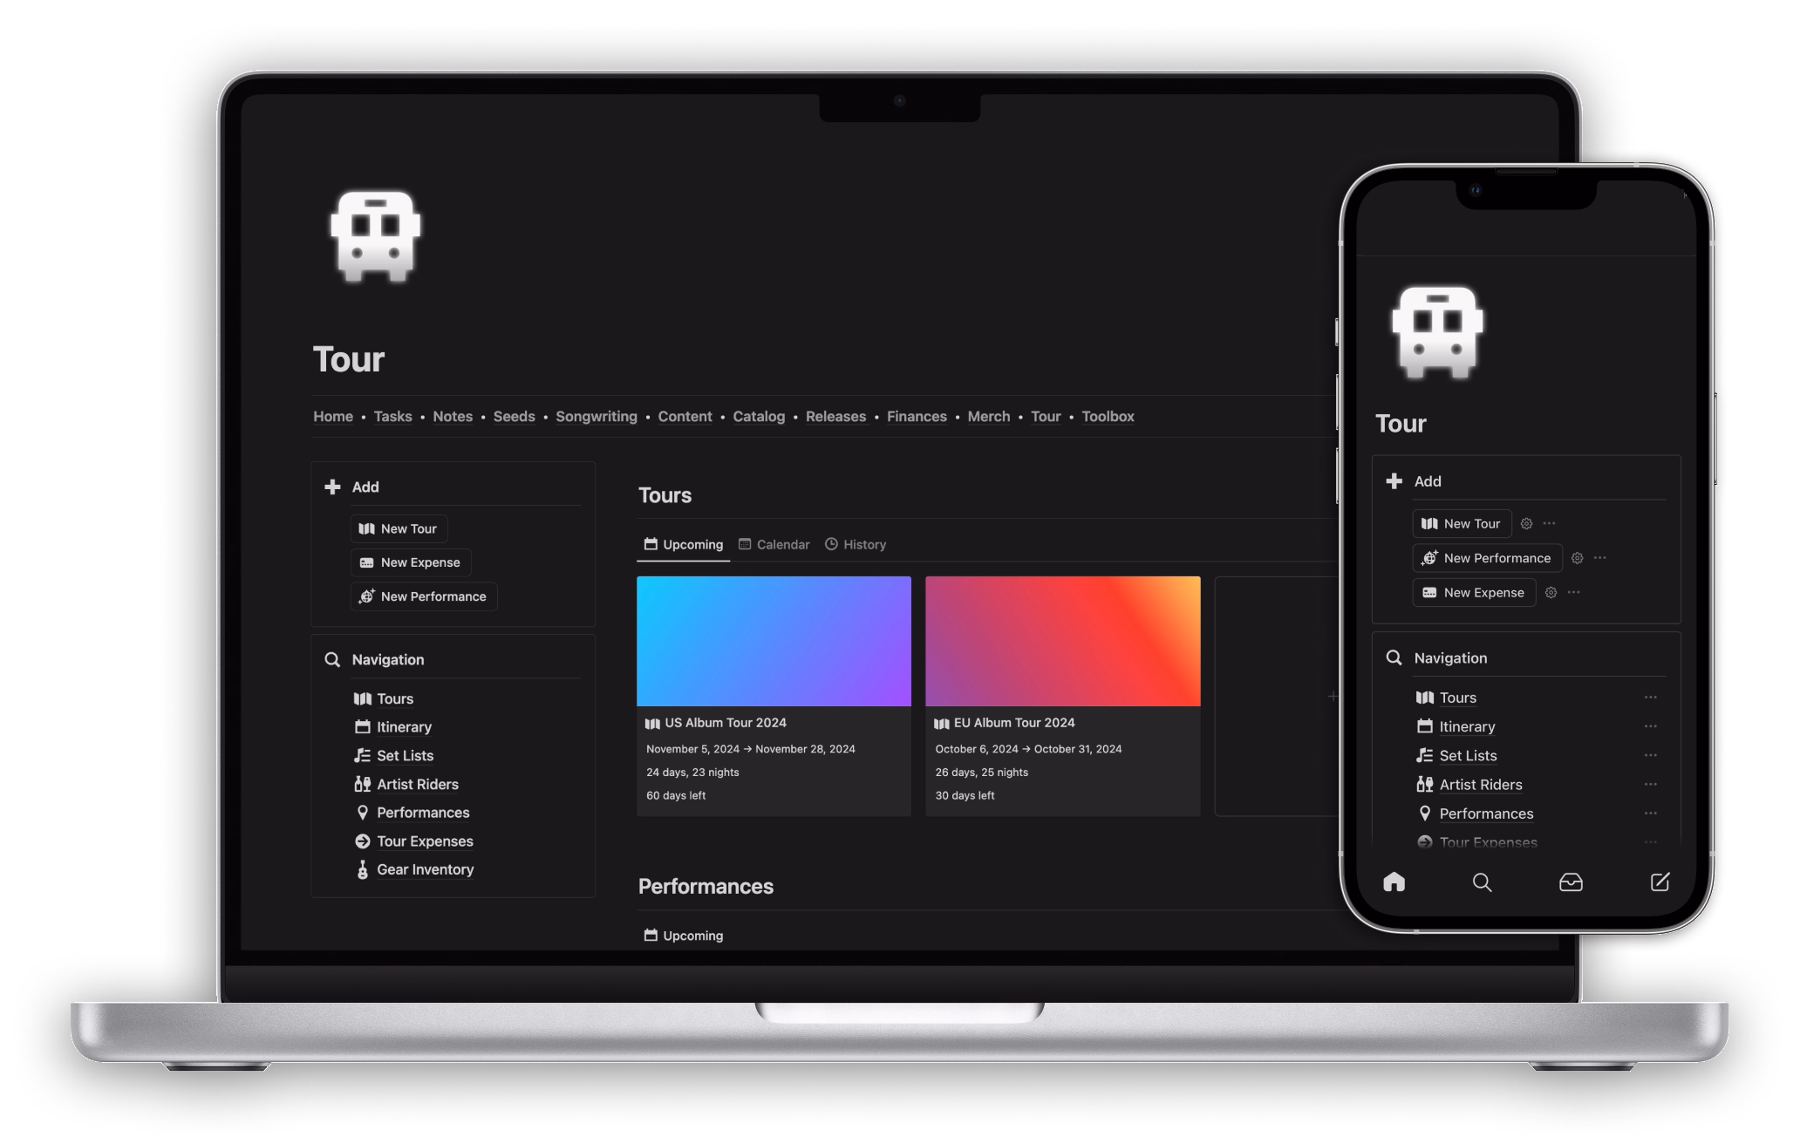
Task: Open the more options dots for Itinerary on phone
Action: tap(1650, 725)
